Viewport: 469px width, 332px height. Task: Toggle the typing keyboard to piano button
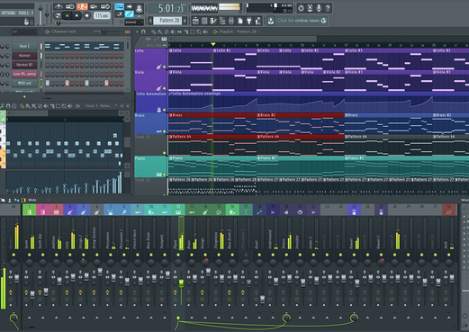tap(120, 6)
